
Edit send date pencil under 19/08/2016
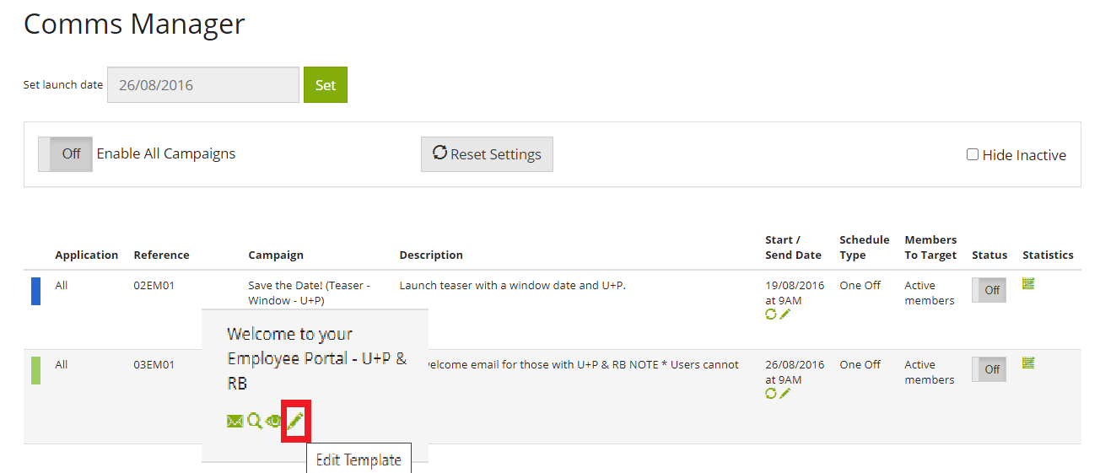click(x=785, y=314)
